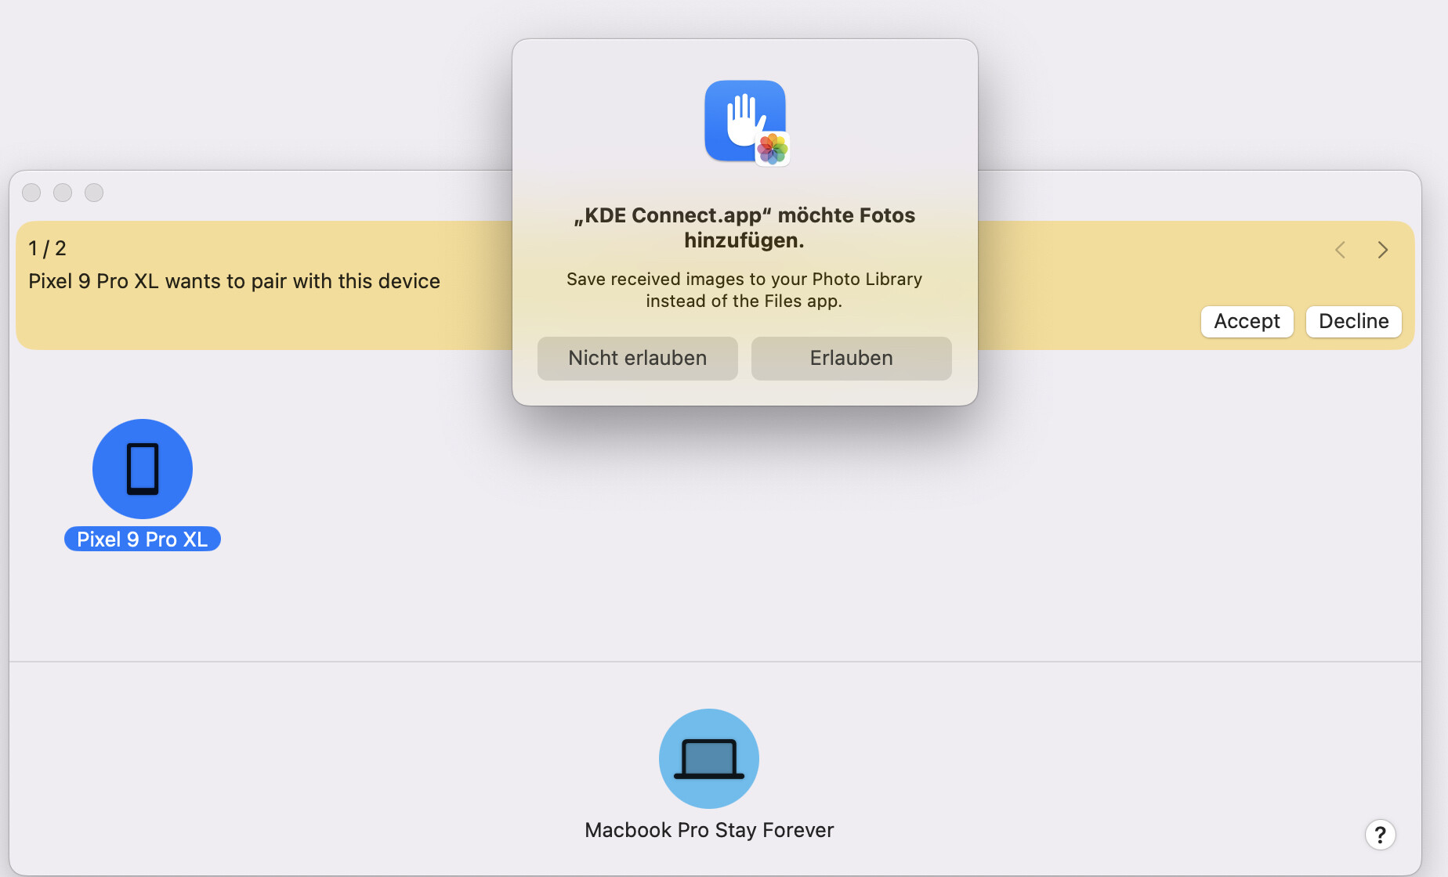Close the KDE Connect window
The height and width of the screenshot is (877, 1448).
pyautogui.click(x=31, y=193)
